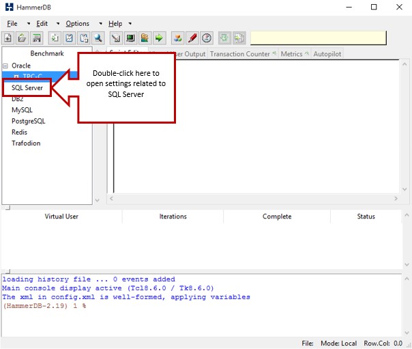412x349 pixels.
Task: Click 'Row.Col: 0.0' in the status bar
Action: pyautogui.click(x=383, y=344)
